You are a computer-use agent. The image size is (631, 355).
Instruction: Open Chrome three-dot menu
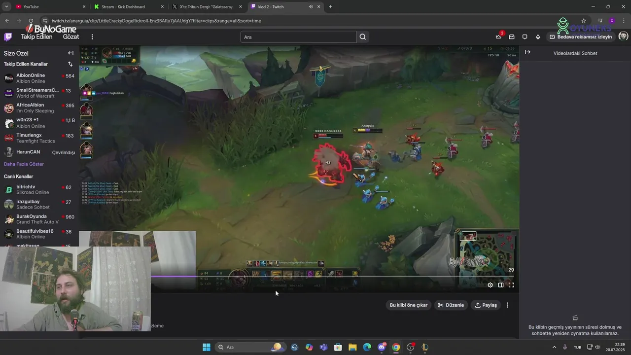624,21
